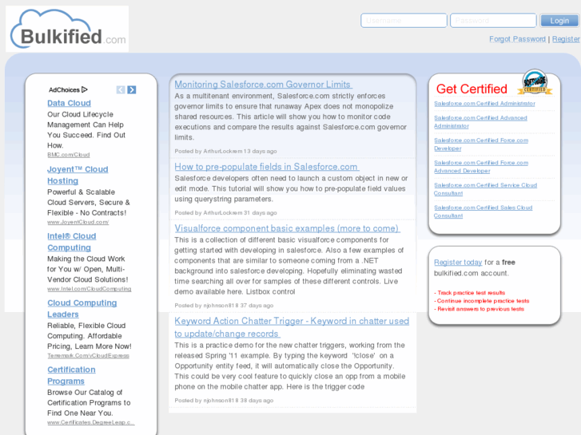This screenshot has height=435, width=581.
Task: Go to previous ads with left arrow
Action: [121, 89]
